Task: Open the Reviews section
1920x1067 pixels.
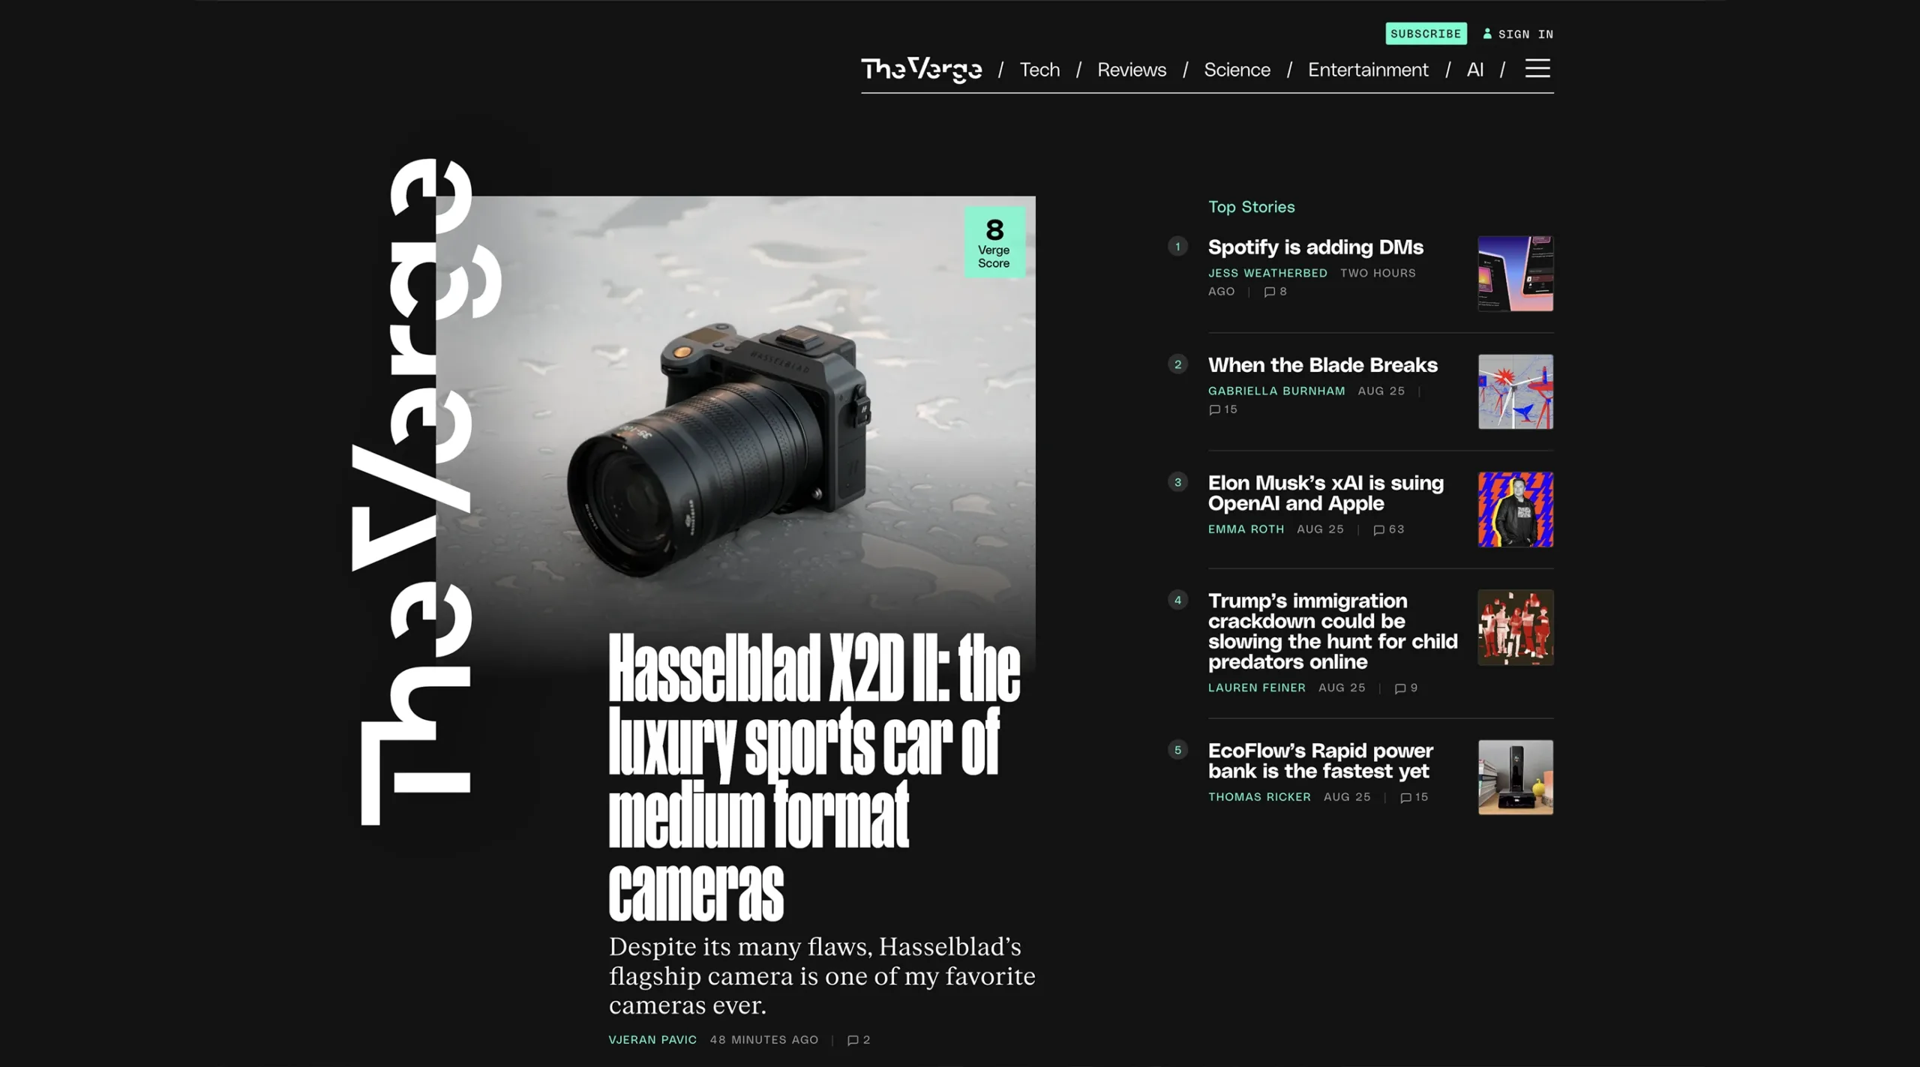Action: click(1132, 70)
